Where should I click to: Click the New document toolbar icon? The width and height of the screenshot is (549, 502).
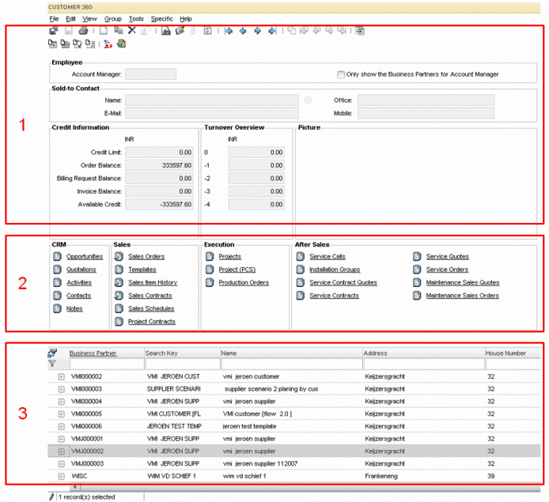tap(104, 31)
